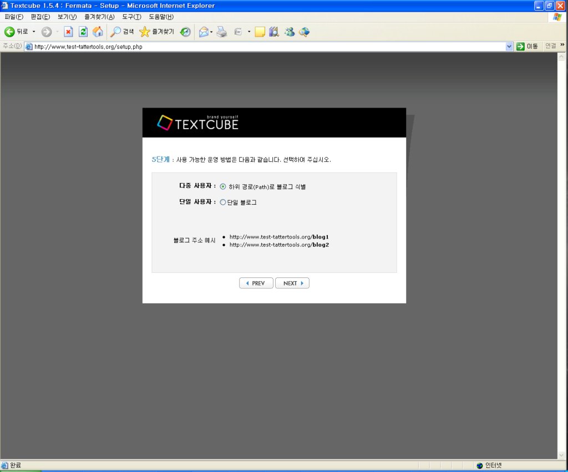This screenshot has width=568, height=472.
Task: Open the research books toolbar icon
Action: click(x=274, y=32)
